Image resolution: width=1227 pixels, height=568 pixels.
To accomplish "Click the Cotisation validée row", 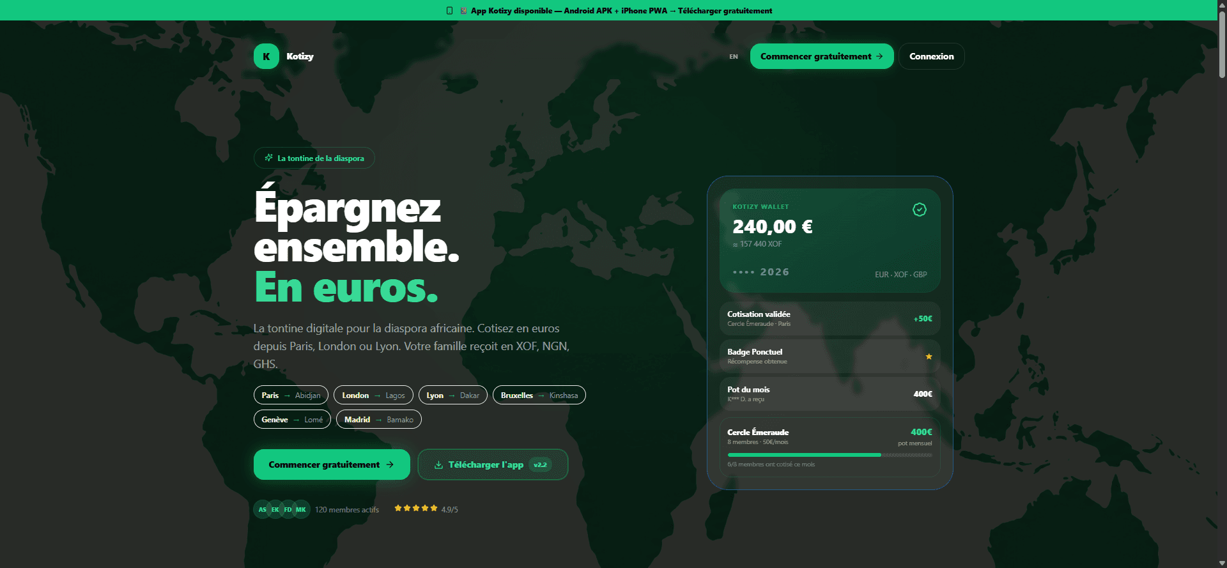I will click(x=830, y=319).
